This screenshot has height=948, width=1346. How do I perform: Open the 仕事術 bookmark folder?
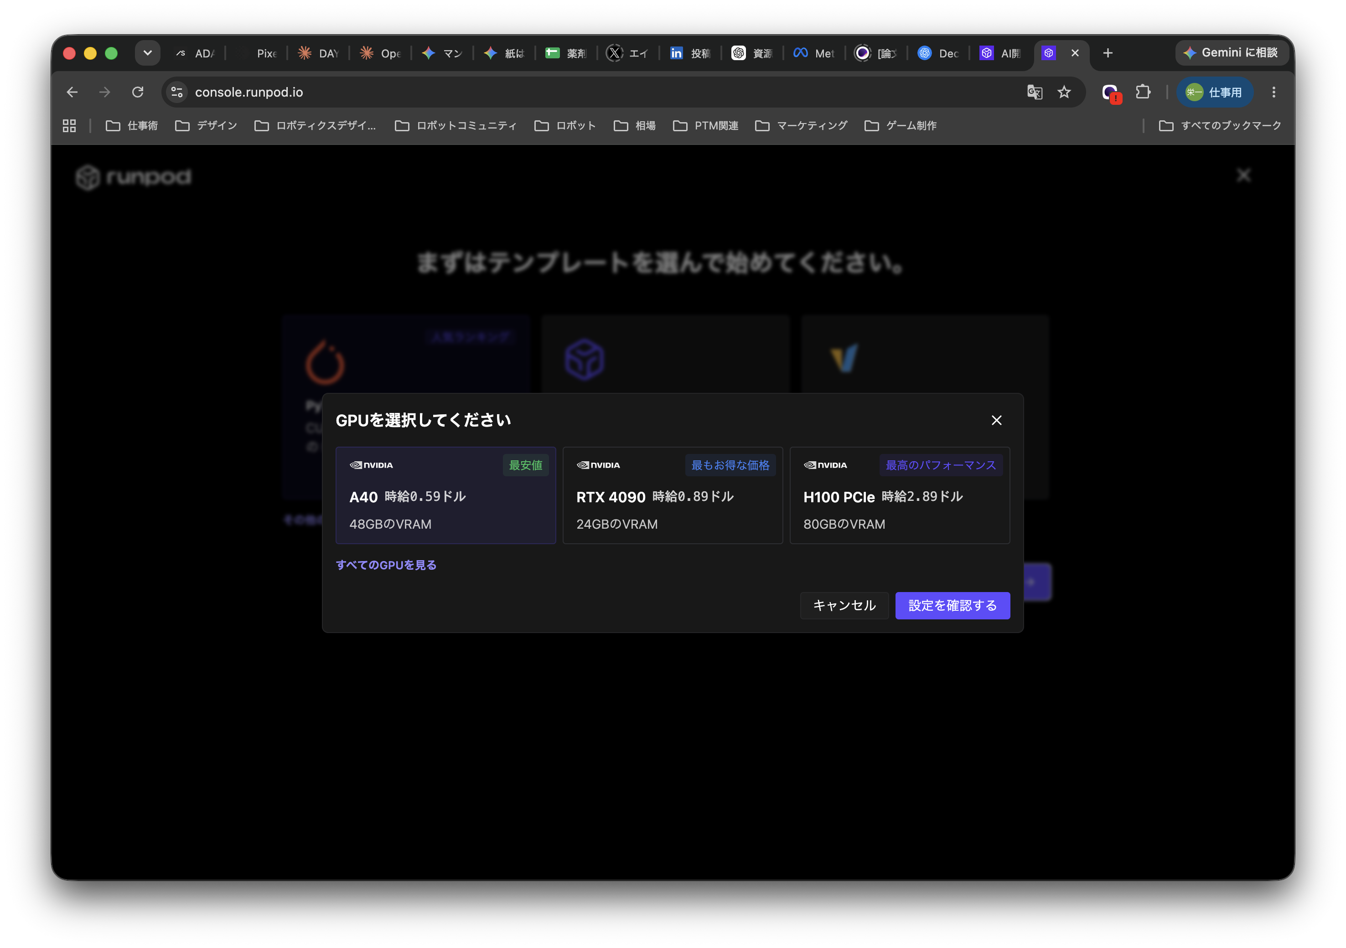pos(132,125)
